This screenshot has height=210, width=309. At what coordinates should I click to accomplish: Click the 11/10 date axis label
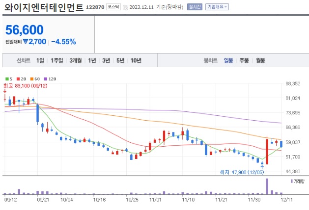click(x=188, y=200)
